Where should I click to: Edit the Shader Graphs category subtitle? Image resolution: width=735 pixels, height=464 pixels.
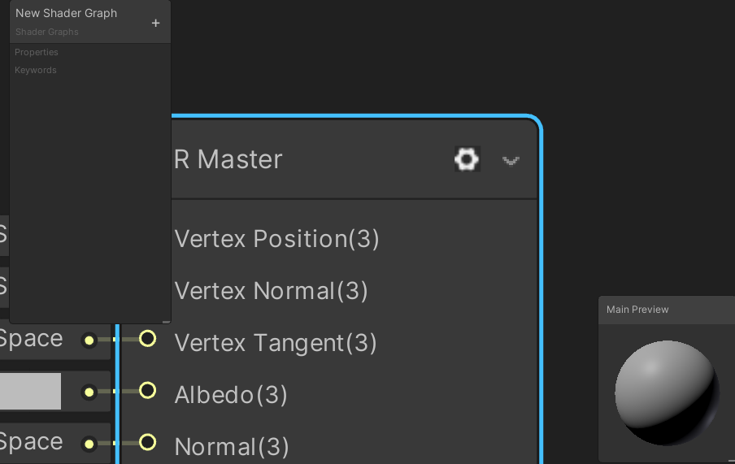tap(47, 33)
